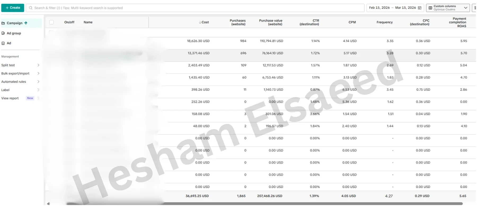The width and height of the screenshot is (477, 206).
Task: Click the On/off column header
Action: point(69,22)
